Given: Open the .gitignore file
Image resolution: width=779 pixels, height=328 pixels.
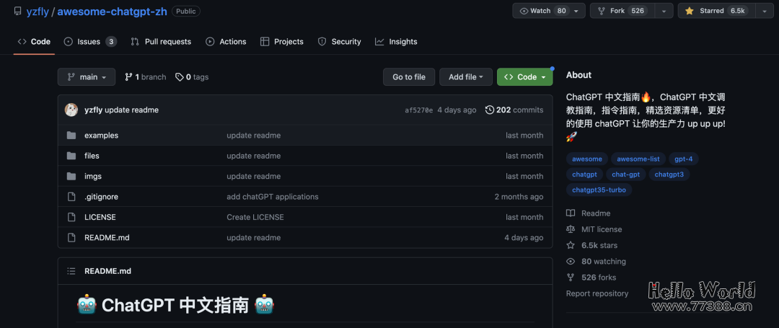Looking at the screenshot, I should coord(102,197).
